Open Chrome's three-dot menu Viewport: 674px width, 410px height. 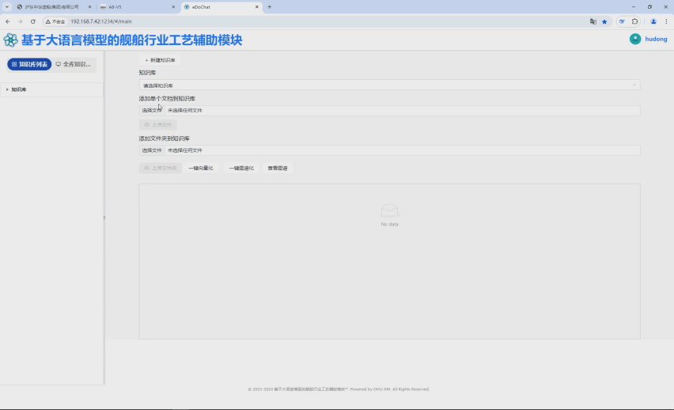666,21
